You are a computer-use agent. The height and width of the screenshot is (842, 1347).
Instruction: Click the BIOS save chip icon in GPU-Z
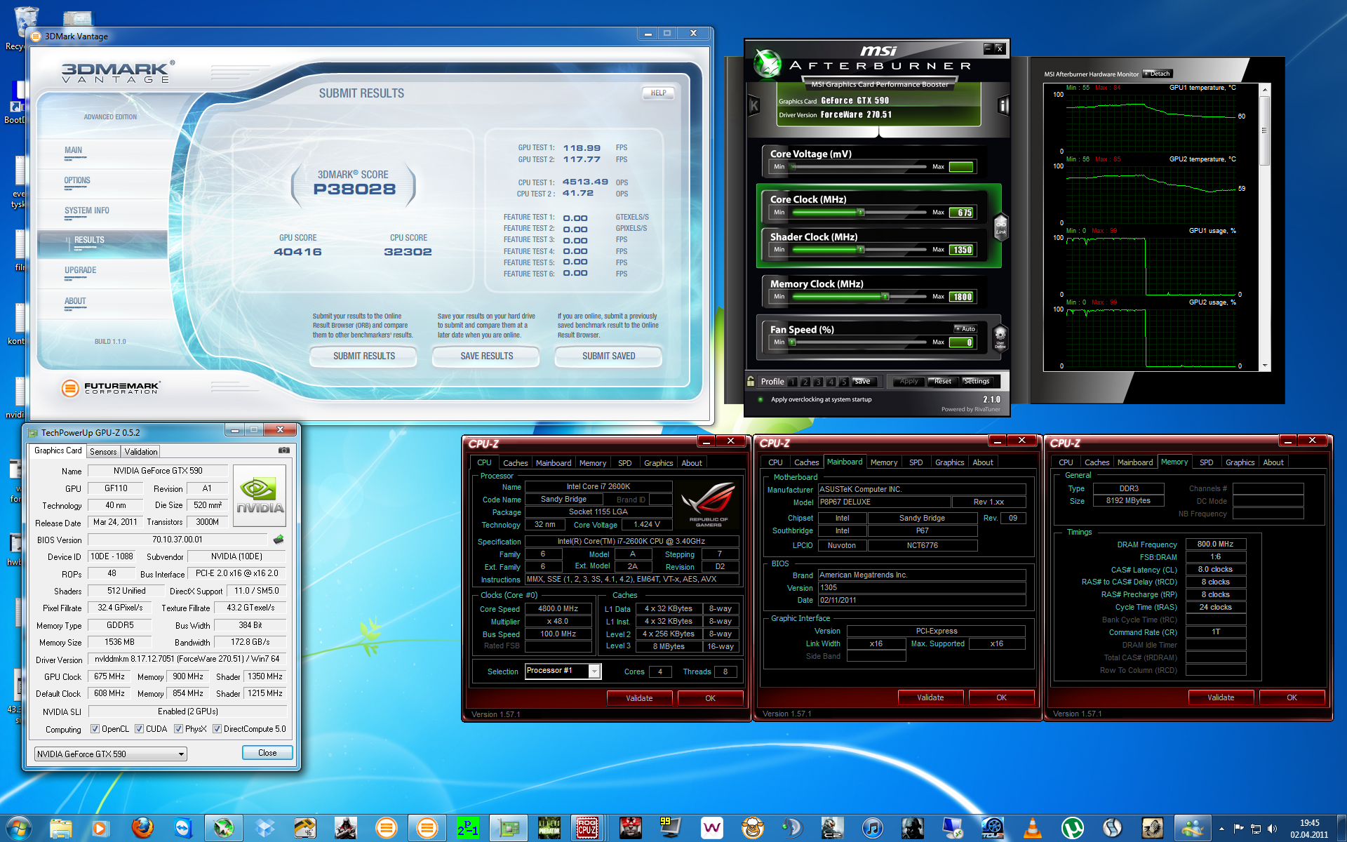tap(279, 540)
